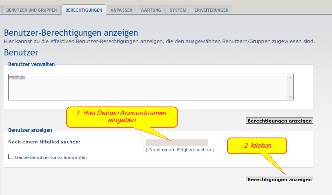Click the yellow '2. klicken' callout

[x=257, y=146]
